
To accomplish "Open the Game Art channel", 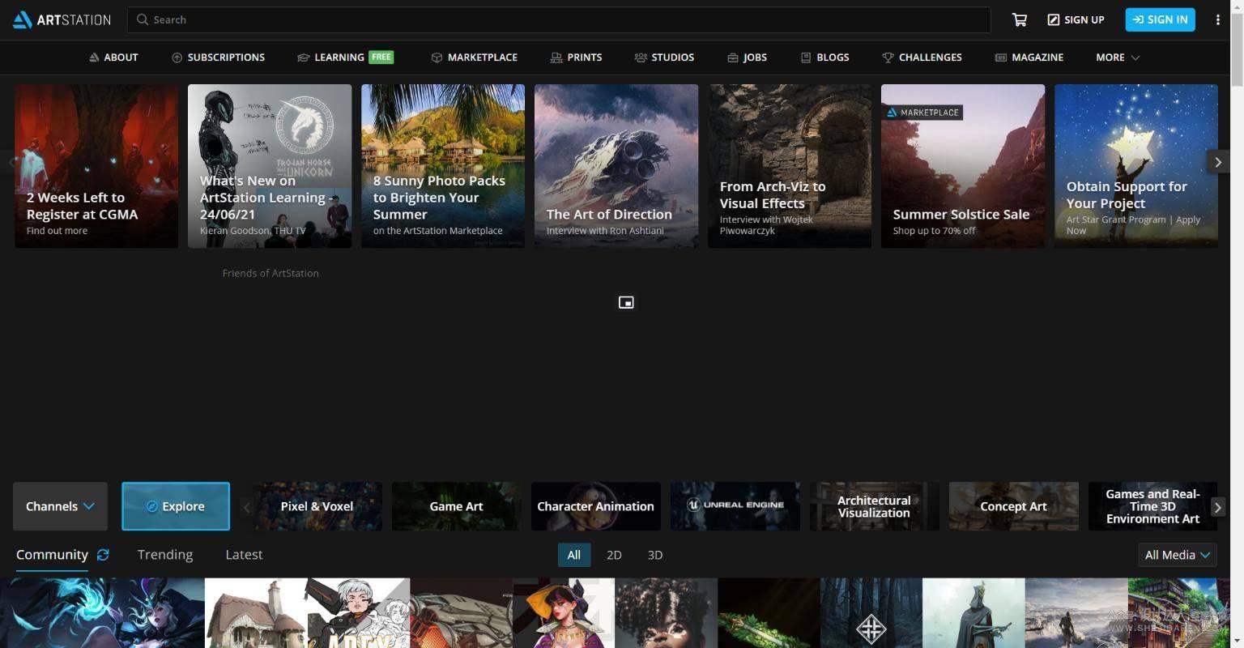I will click(456, 506).
